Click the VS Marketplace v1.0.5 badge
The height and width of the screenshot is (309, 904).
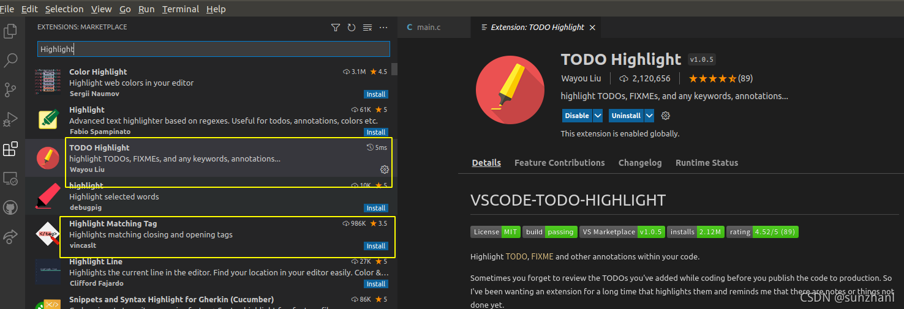click(622, 232)
